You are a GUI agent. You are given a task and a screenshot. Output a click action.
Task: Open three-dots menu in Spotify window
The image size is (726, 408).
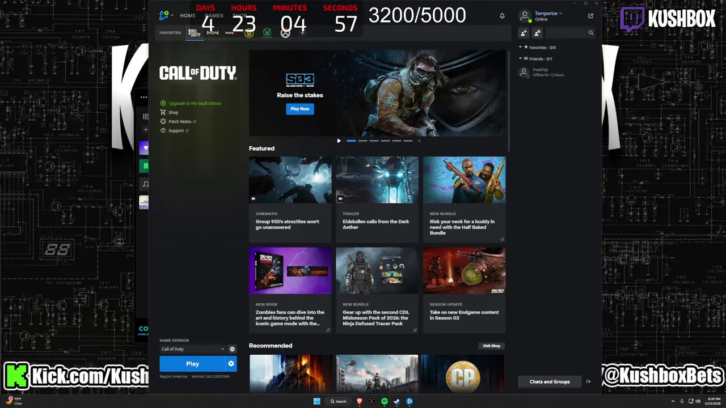pos(143,97)
